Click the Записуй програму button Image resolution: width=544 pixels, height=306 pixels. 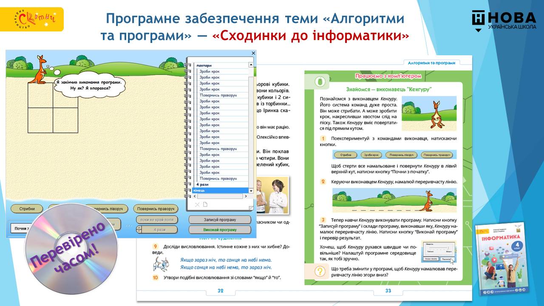point(220,220)
